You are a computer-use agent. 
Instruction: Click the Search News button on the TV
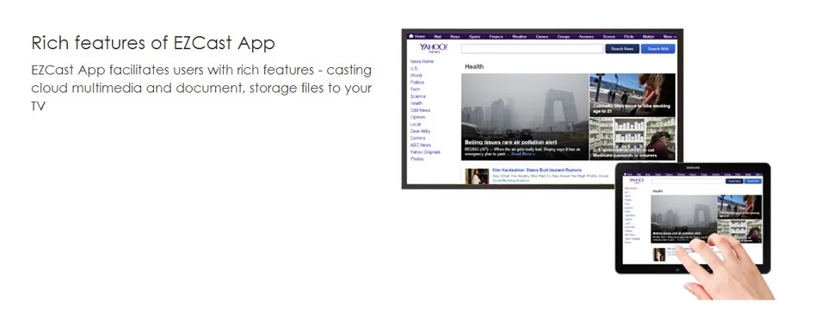(622, 48)
